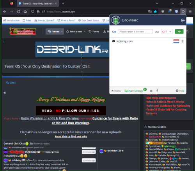Open the Firefox hamburger application menu
195x171 pixels.
tap(190, 12)
